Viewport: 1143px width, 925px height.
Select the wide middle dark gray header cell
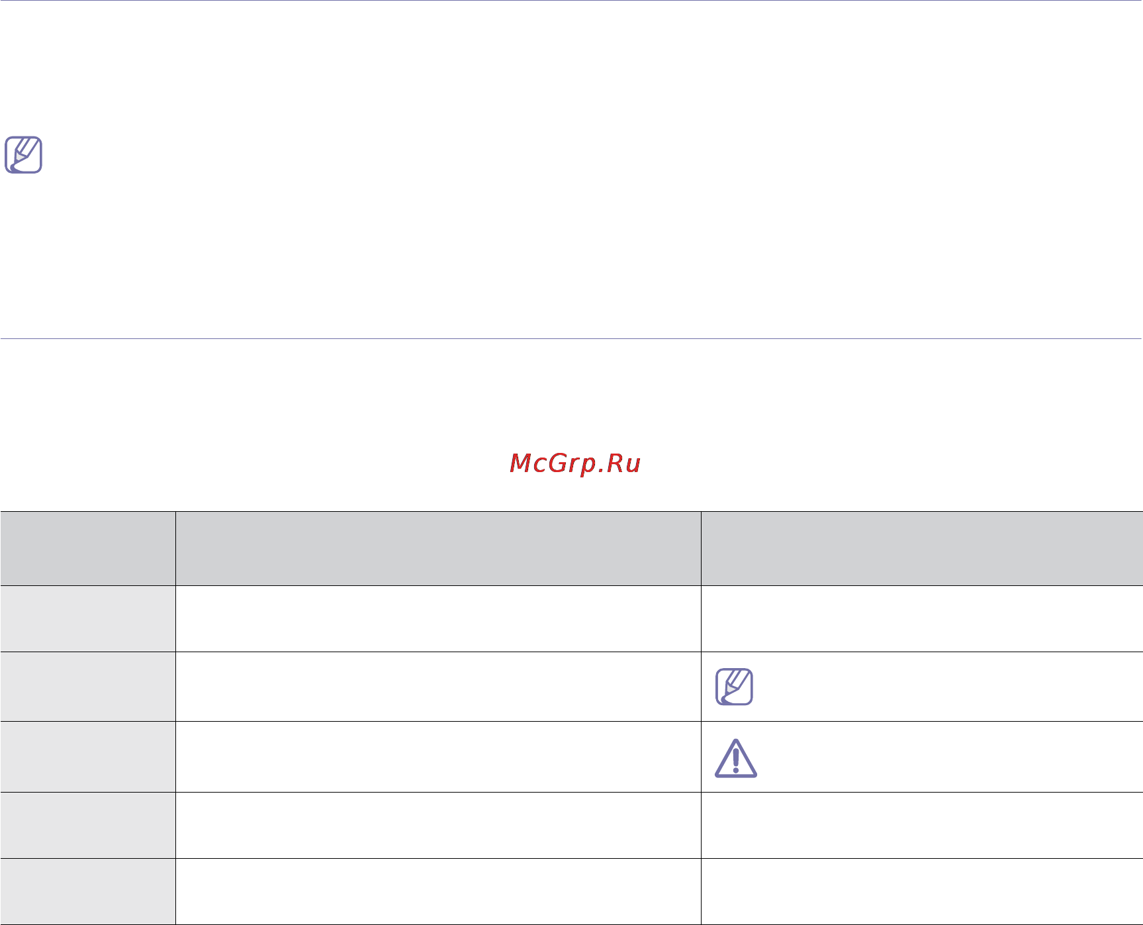[438, 548]
